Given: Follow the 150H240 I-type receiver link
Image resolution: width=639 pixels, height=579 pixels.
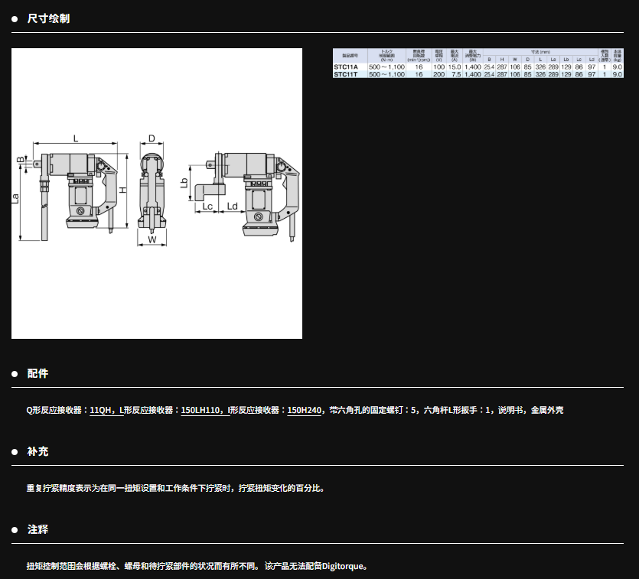Looking at the screenshot, I should tap(305, 410).
